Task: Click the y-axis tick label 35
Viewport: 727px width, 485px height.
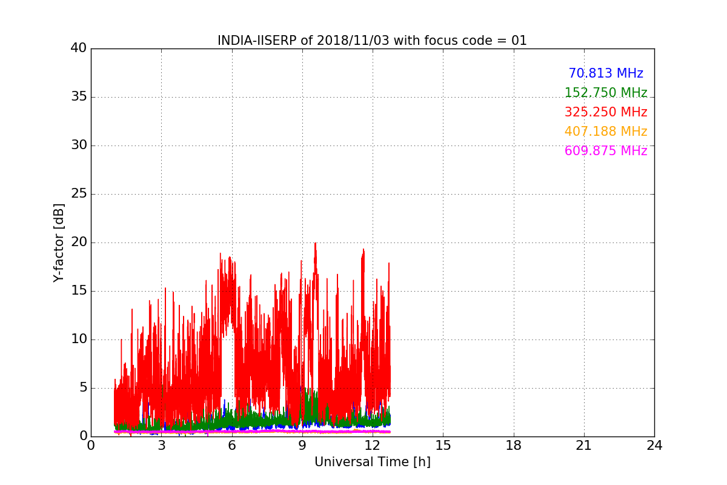Action: (79, 97)
